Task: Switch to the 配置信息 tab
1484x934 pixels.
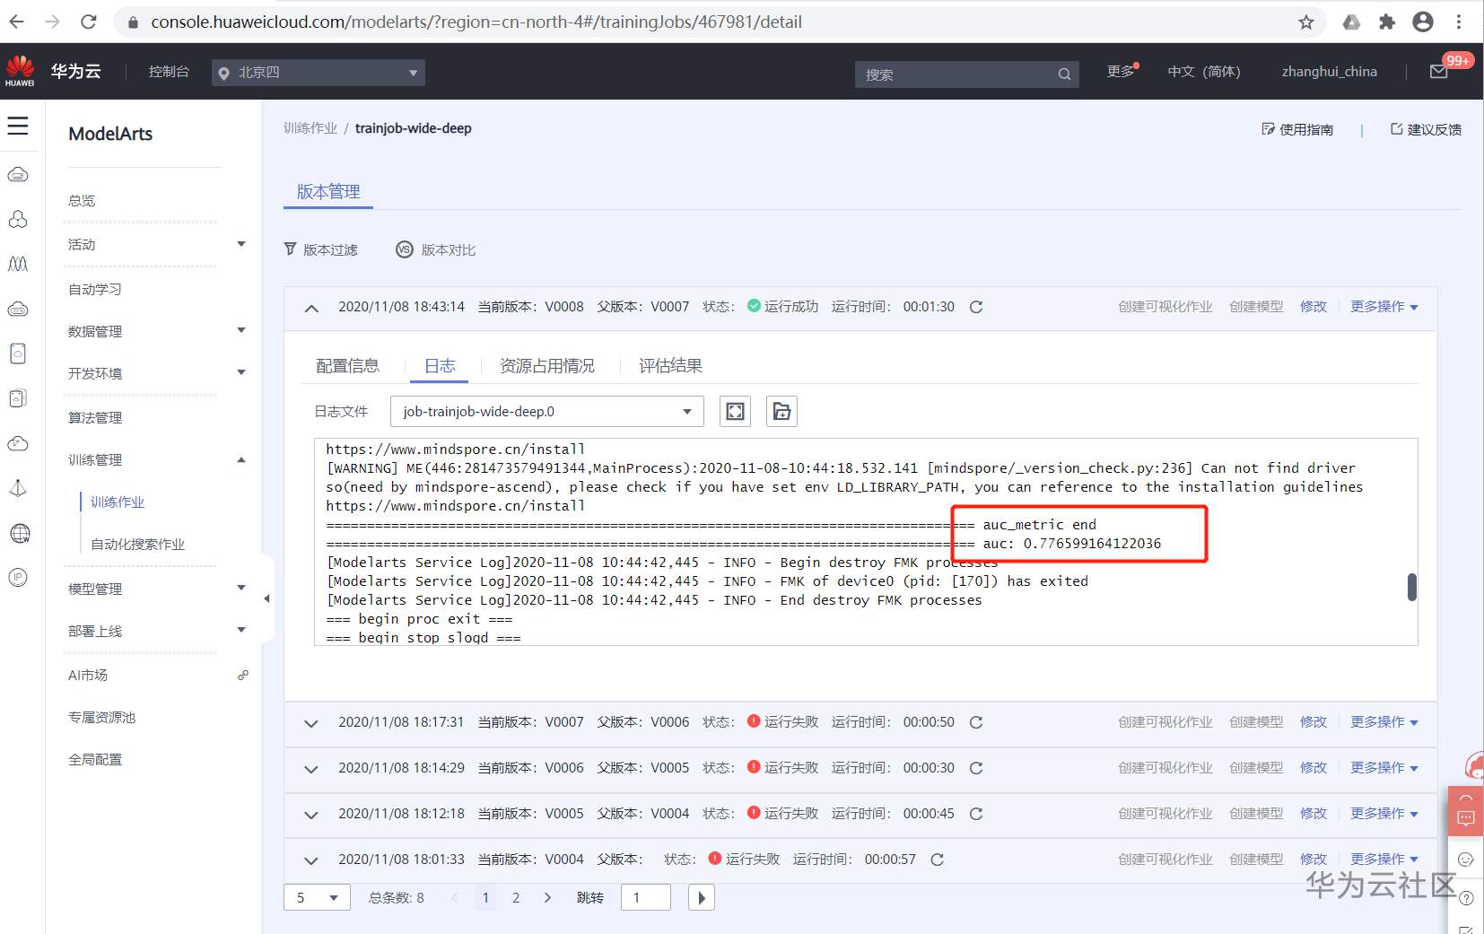Action: tap(348, 366)
